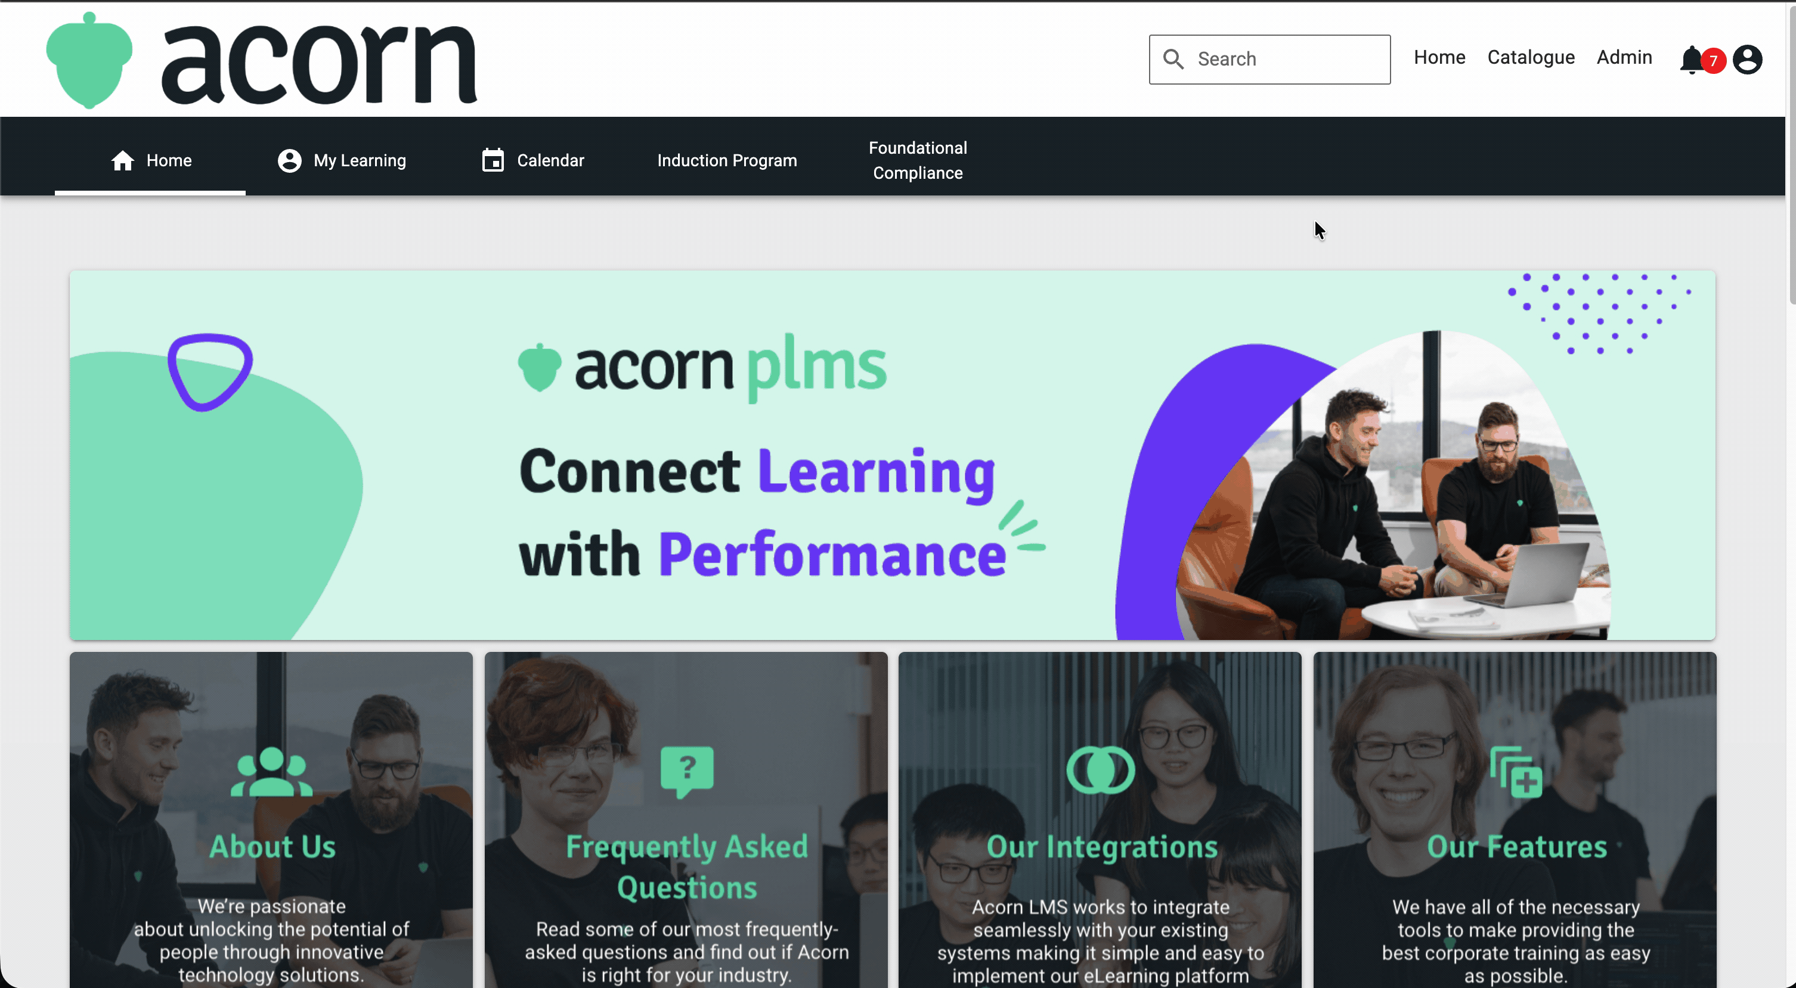
Task: Click the About Us group people icon
Action: pos(271,772)
